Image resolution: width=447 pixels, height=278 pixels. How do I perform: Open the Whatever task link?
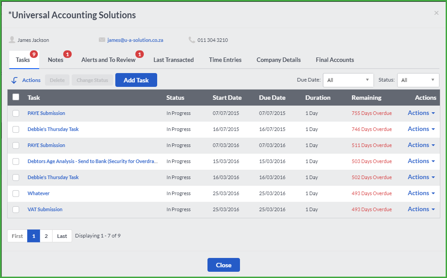point(38,193)
